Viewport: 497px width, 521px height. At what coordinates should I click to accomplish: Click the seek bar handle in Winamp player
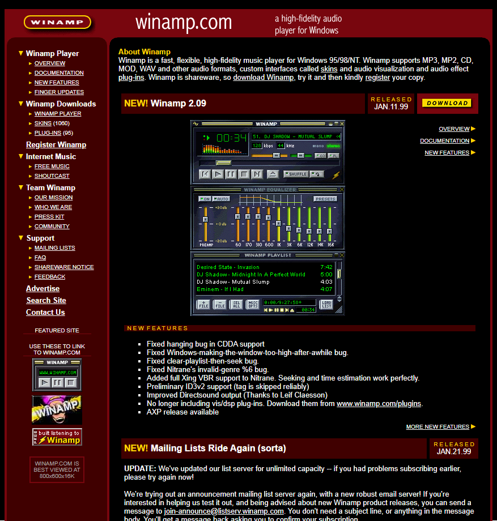pos(223,163)
